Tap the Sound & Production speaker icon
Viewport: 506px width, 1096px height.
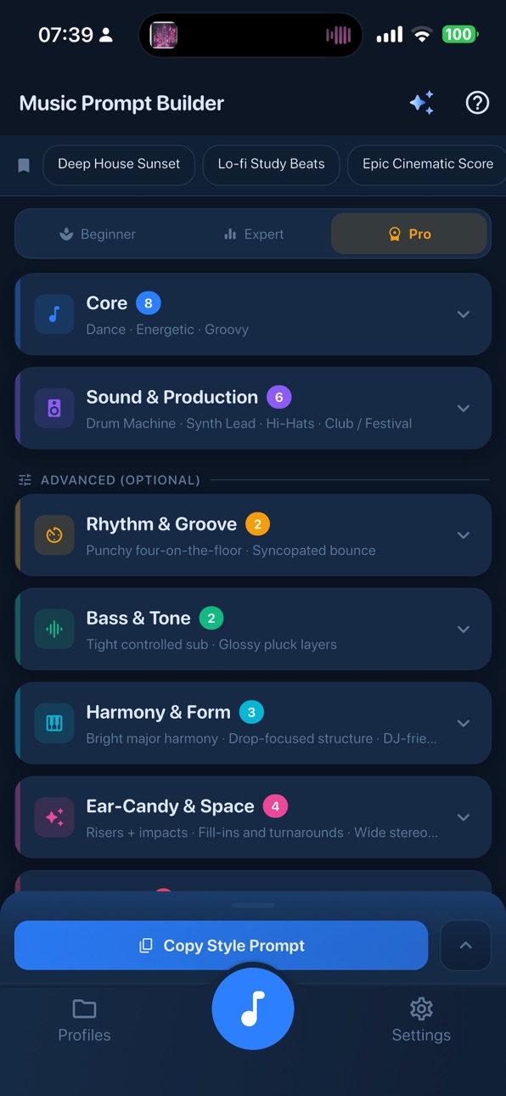tap(54, 409)
